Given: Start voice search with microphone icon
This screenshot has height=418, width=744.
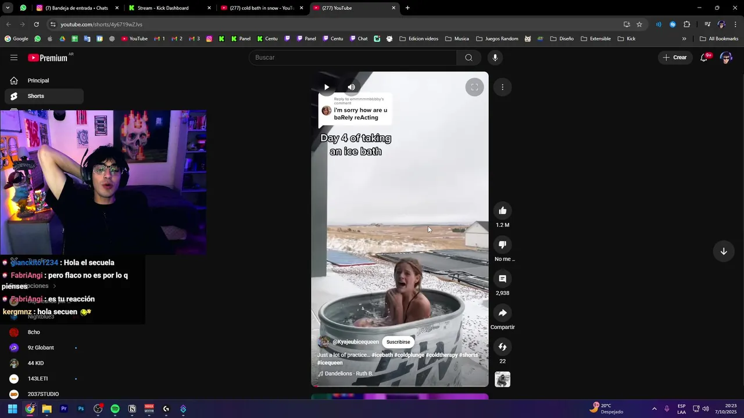Looking at the screenshot, I should tap(495, 57).
